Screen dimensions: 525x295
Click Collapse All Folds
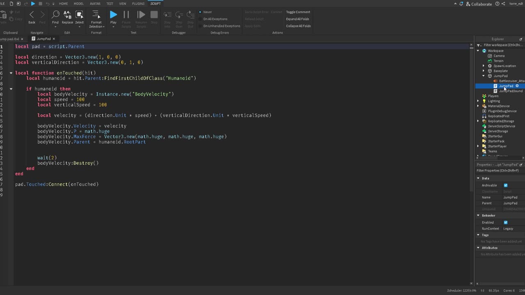pos(299,26)
